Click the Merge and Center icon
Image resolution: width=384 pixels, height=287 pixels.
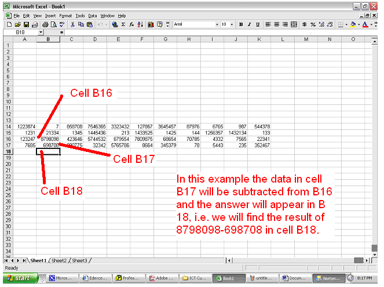click(294, 25)
